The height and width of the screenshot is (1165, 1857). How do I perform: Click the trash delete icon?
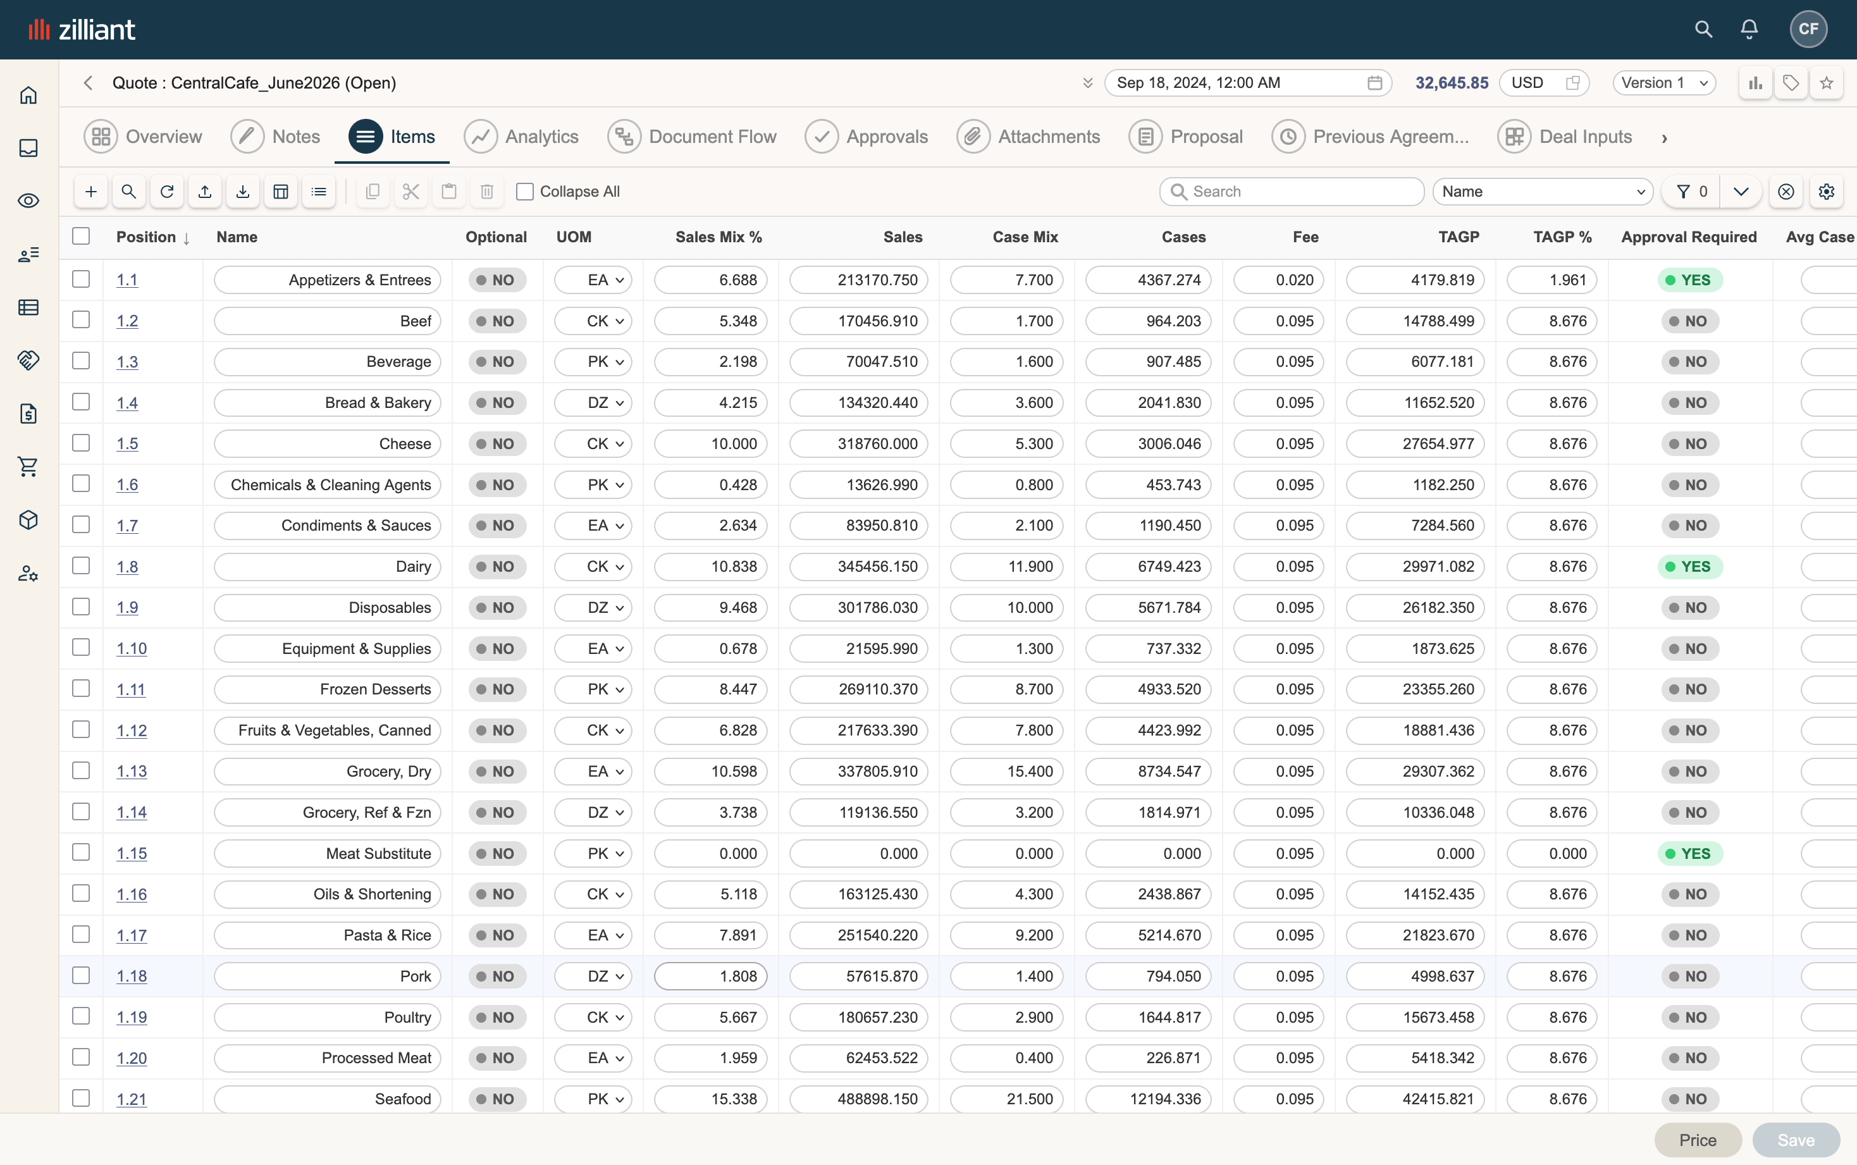(x=487, y=191)
